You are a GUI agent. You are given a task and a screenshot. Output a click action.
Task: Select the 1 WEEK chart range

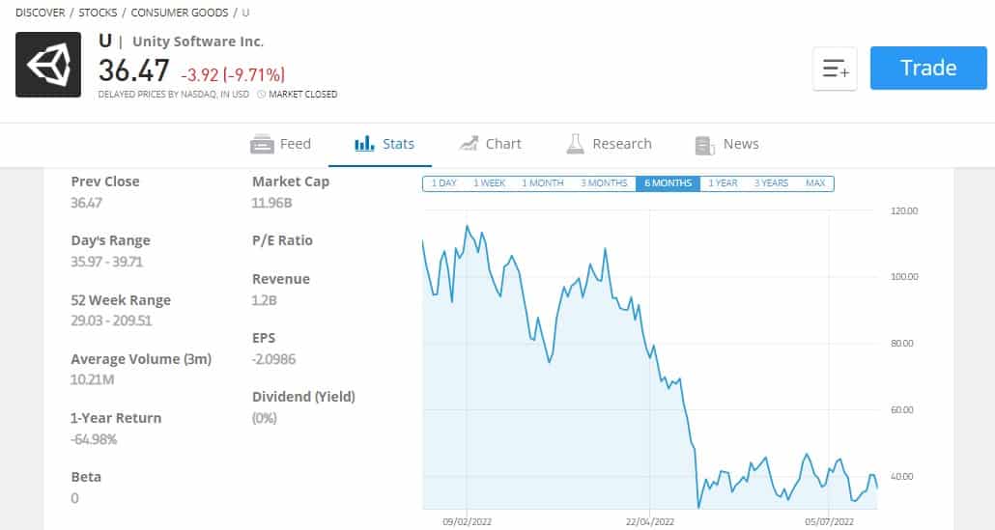(x=489, y=183)
